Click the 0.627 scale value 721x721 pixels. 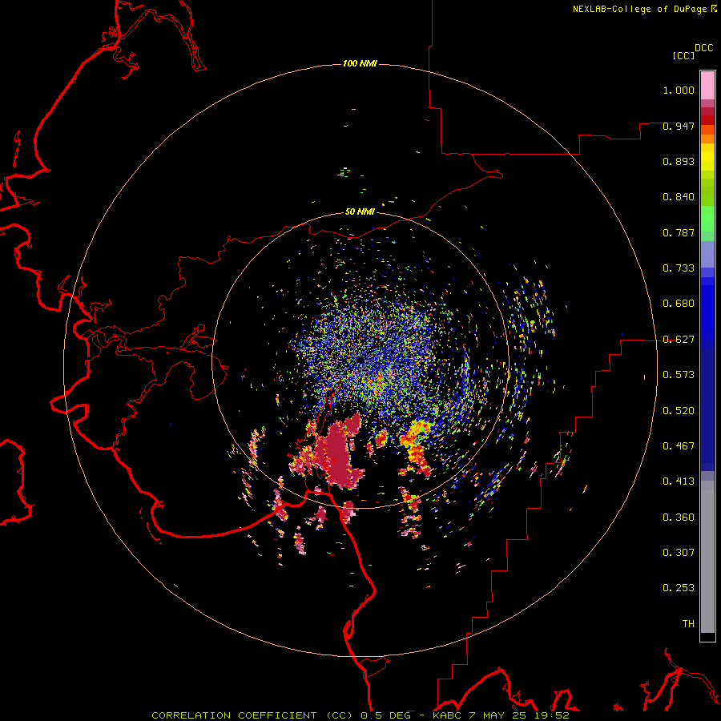point(679,340)
